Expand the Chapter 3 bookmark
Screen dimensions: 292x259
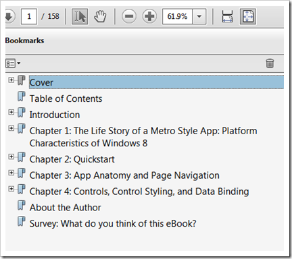click(11, 173)
